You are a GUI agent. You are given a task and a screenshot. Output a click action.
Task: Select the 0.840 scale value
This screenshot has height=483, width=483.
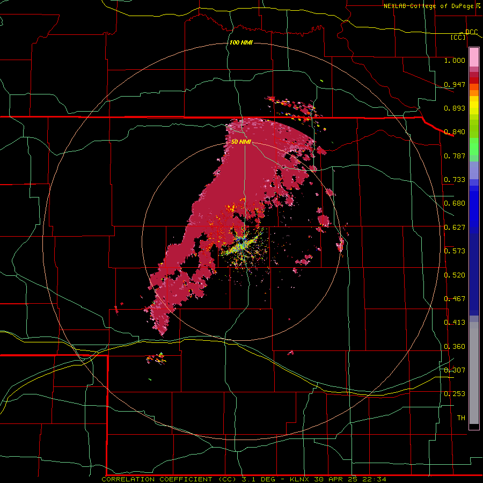tap(455, 132)
